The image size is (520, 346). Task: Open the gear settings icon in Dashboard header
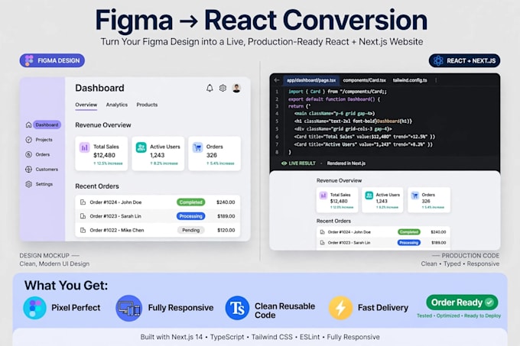[x=223, y=88]
